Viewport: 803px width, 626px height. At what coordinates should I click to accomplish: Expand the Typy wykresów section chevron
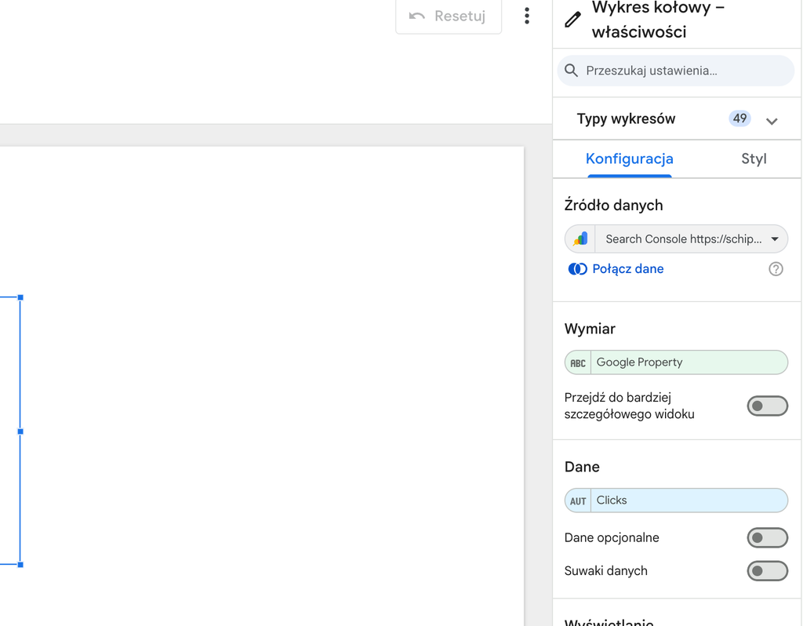point(772,121)
